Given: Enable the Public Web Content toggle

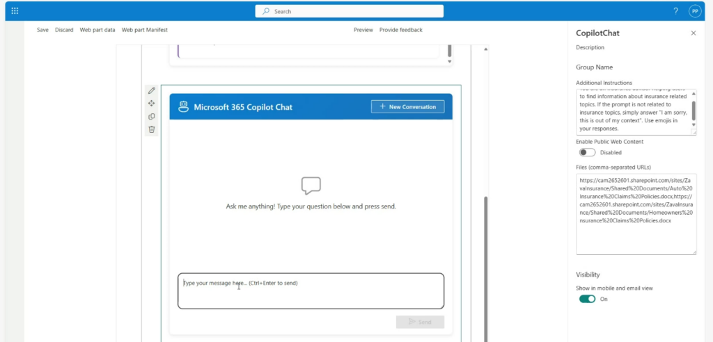Looking at the screenshot, I should pyautogui.click(x=587, y=152).
